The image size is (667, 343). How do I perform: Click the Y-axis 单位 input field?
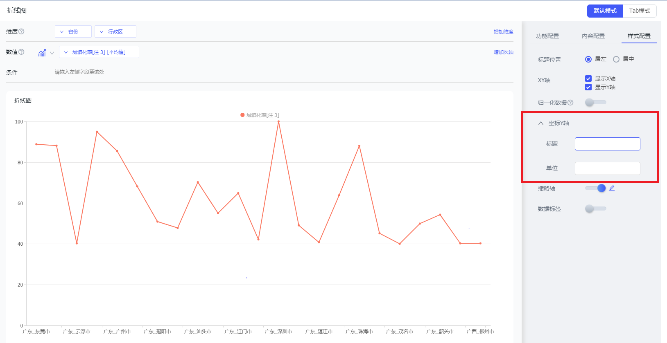coord(607,168)
